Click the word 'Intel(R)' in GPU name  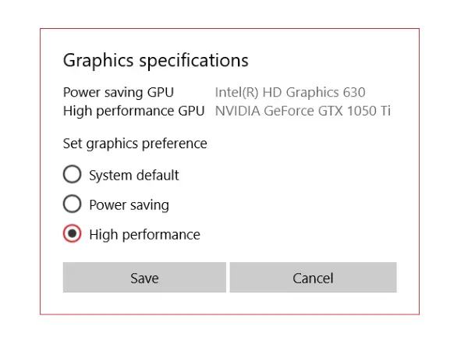236,93
